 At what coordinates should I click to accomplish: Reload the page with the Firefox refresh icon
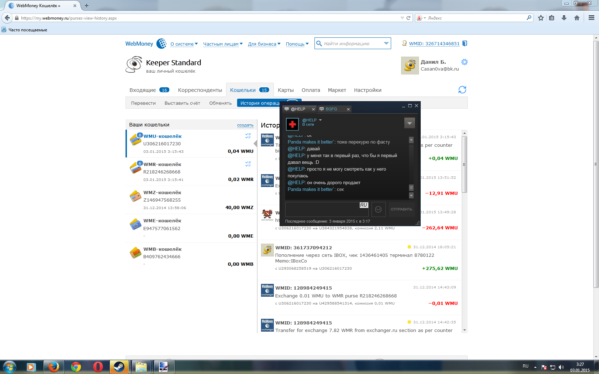[x=409, y=18]
